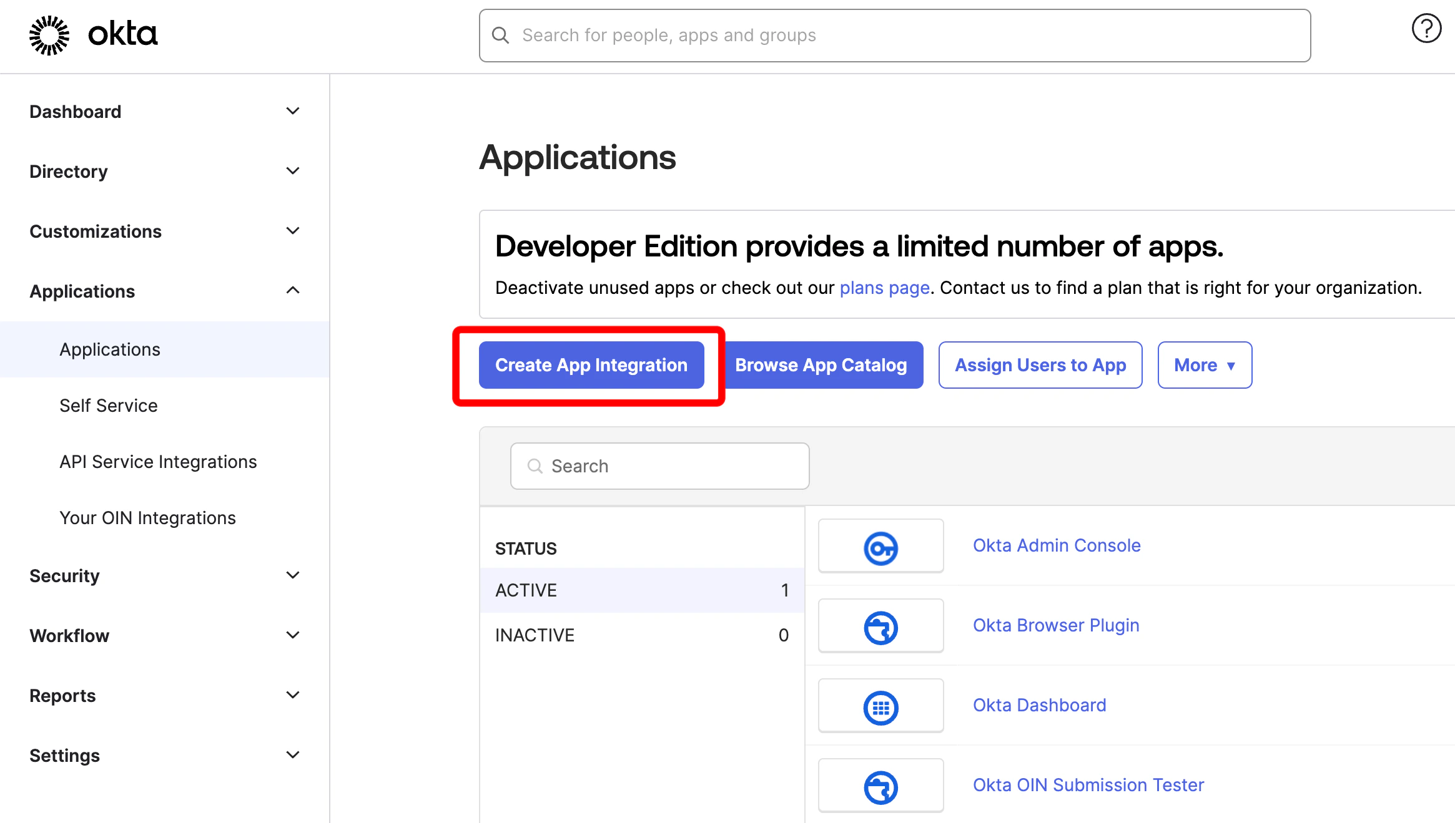Open the plans page link
1455x823 pixels.
(x=884, y=288)
